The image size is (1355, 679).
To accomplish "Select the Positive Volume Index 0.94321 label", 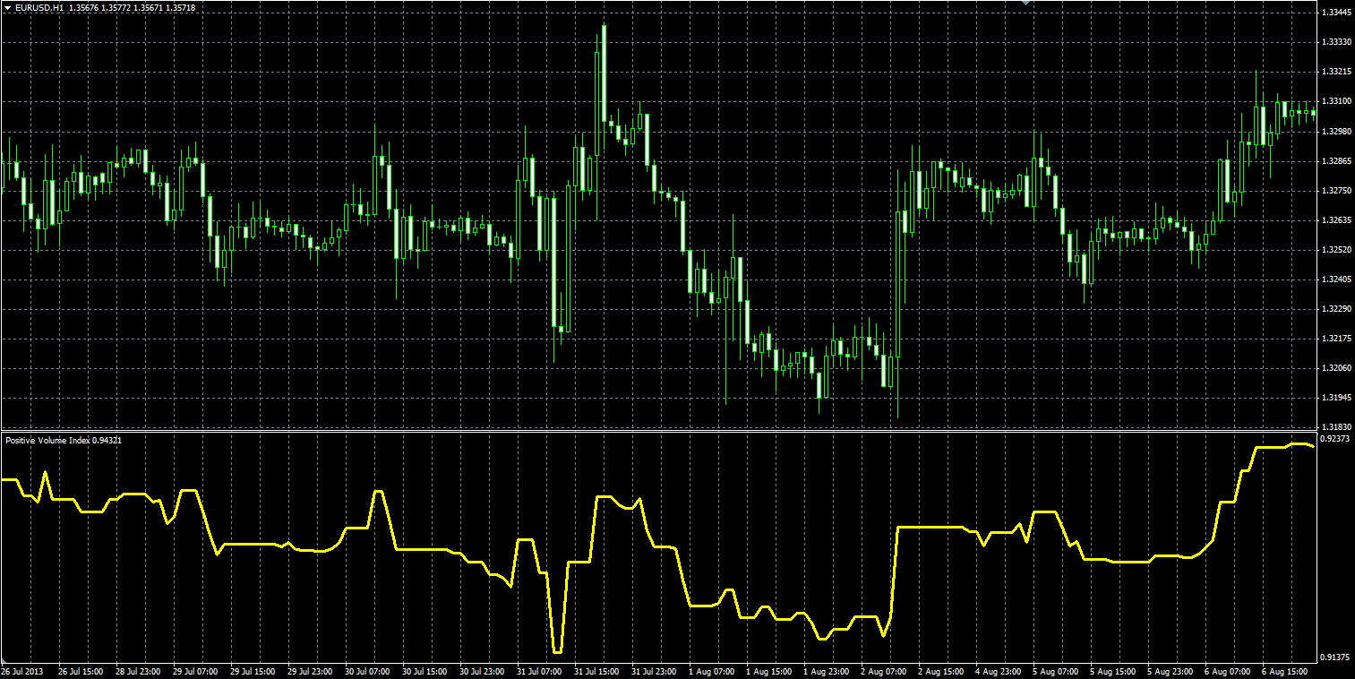I will tap(64, 440).
